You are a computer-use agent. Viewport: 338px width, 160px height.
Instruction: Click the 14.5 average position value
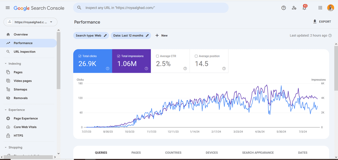tap(202, 64)
